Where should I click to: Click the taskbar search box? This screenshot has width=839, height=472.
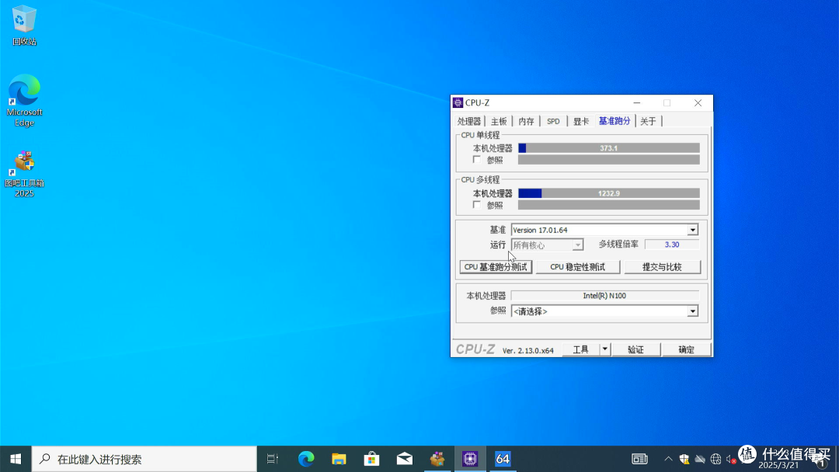(x=144, y=459)
